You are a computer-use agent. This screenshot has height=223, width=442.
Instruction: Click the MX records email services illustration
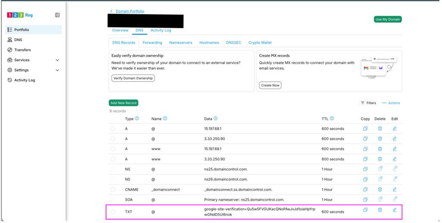379,67
